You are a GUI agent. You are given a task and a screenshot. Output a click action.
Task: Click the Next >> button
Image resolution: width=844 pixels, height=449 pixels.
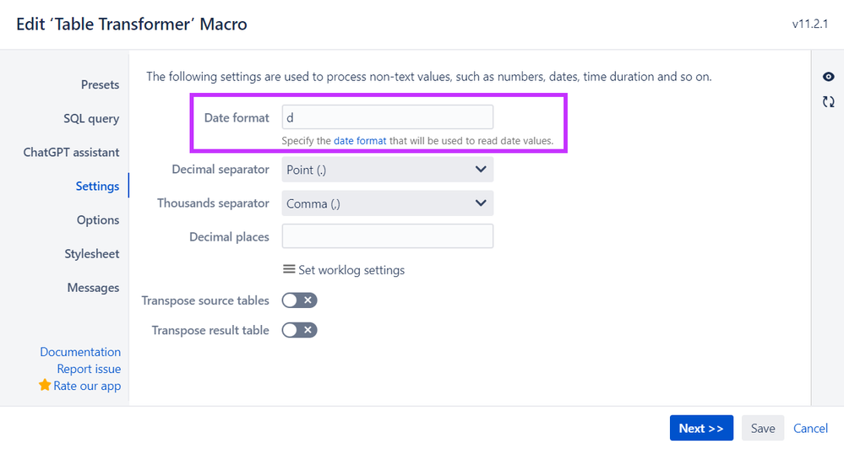701,428
